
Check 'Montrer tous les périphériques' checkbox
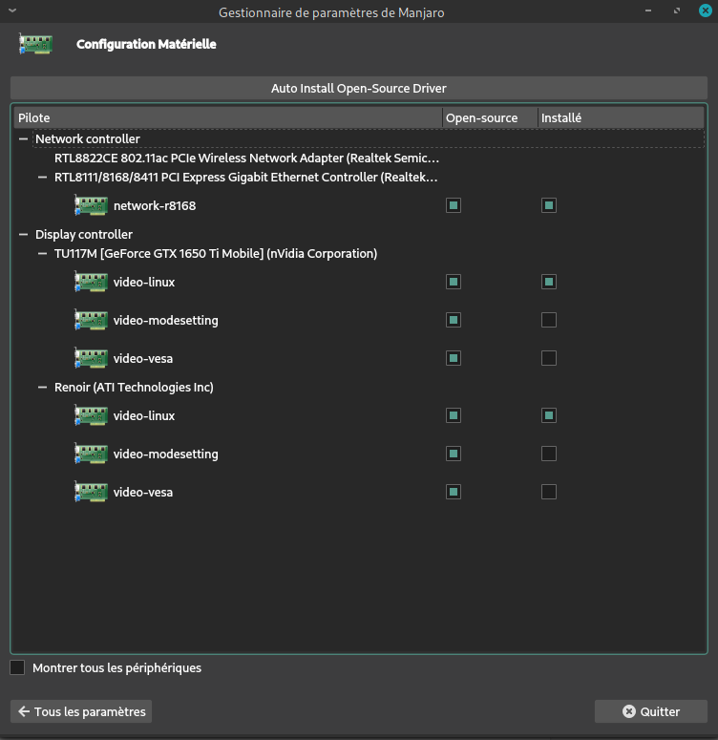coord(17,667)
